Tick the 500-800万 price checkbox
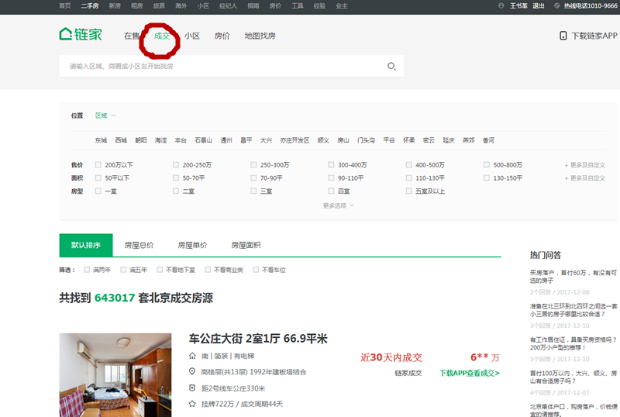The width and height of the screenshot is (620, 417). [487, 165]
